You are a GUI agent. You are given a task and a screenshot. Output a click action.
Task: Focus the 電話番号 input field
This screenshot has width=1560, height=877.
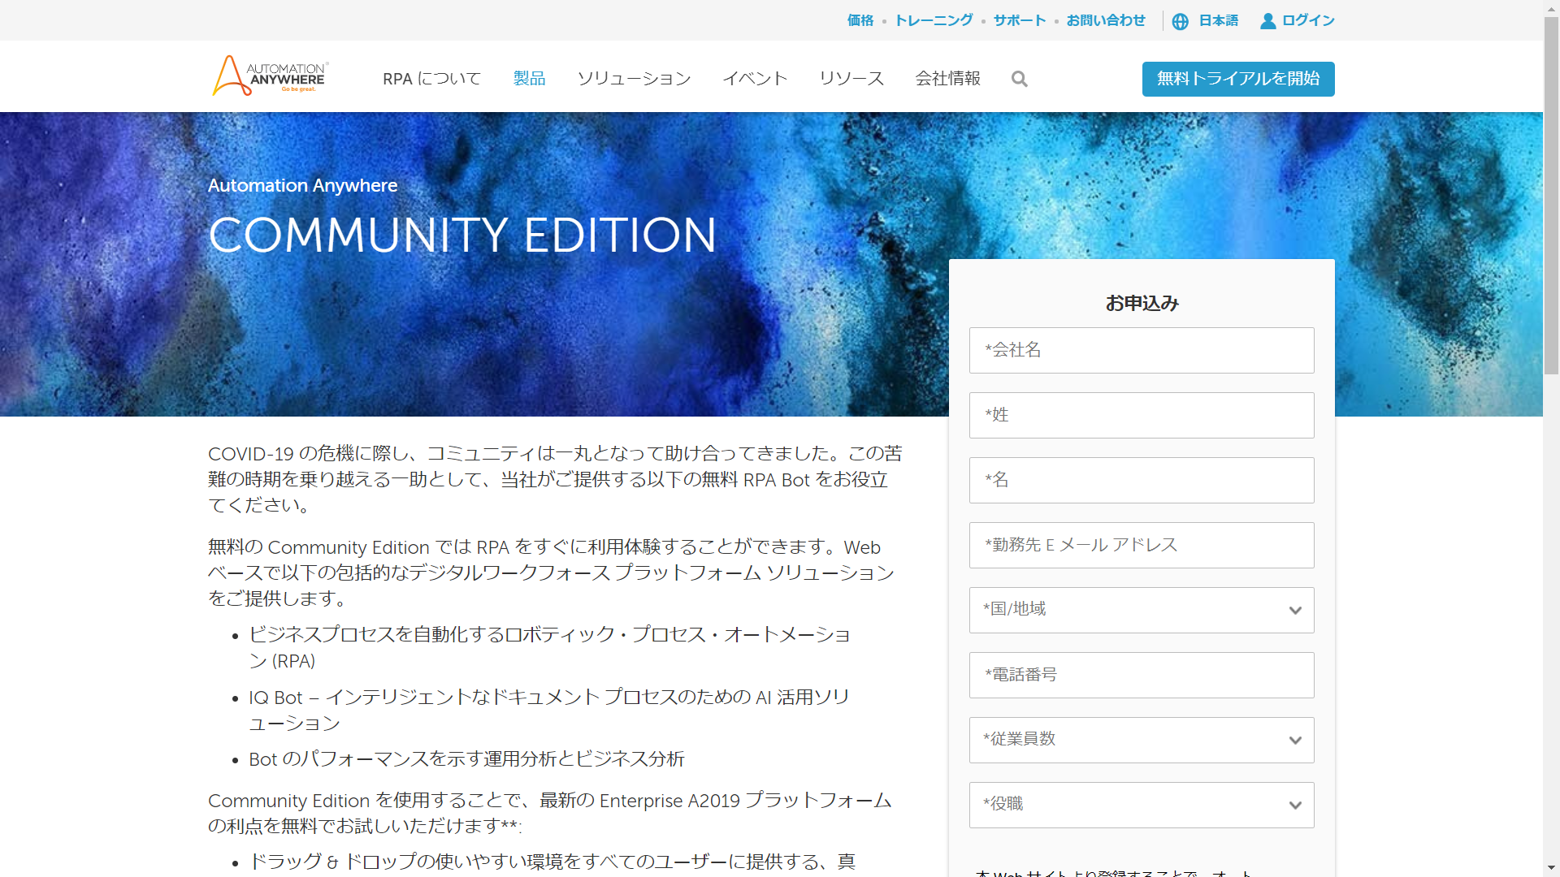(1142, 675)
